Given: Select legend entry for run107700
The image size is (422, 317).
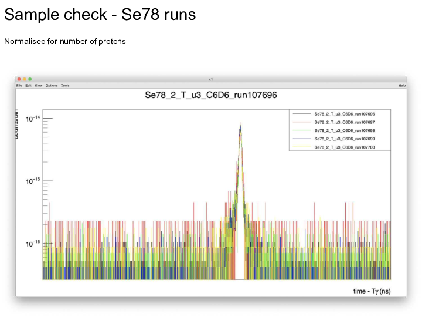Looking at the screenshot, I should click(x=345, y=147).
